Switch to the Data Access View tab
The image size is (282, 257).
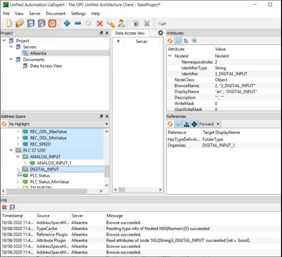click(131, 33)
